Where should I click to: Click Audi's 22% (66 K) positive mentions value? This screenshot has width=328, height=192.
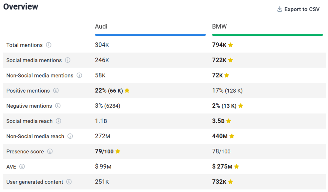click(109, 91)
